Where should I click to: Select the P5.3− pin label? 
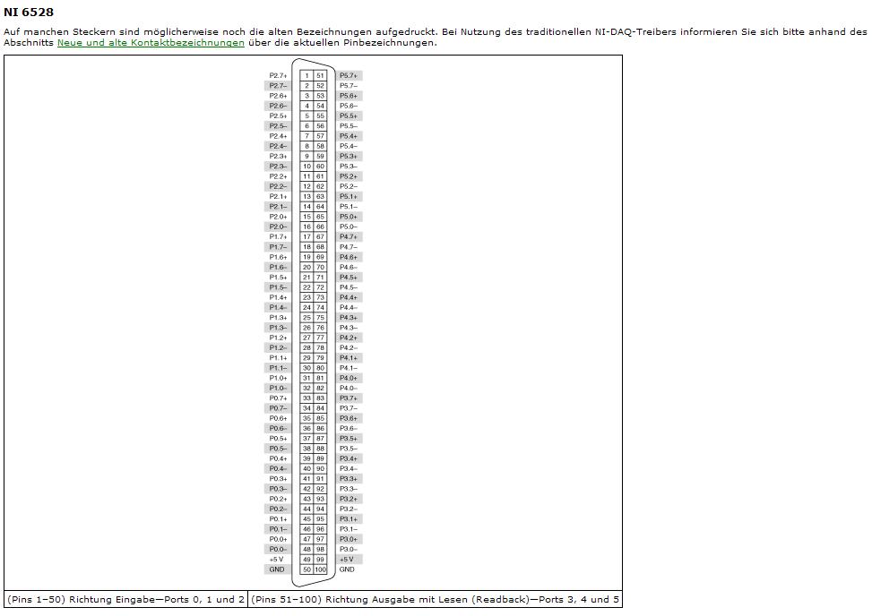pos(349,166)
